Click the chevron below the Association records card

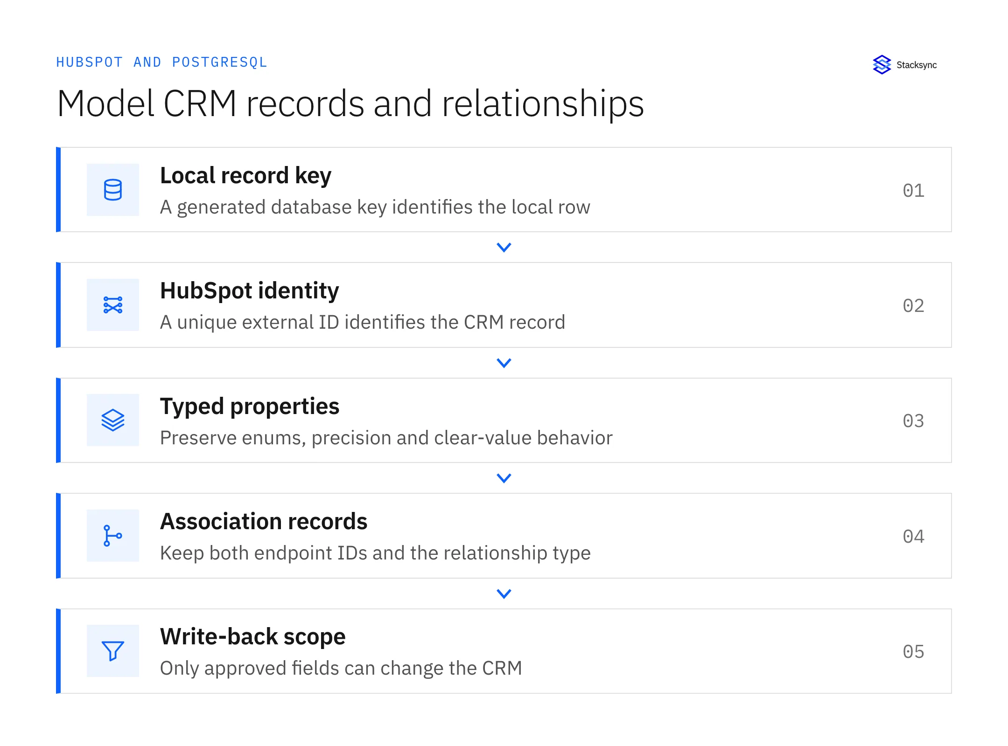click(504, 594)
